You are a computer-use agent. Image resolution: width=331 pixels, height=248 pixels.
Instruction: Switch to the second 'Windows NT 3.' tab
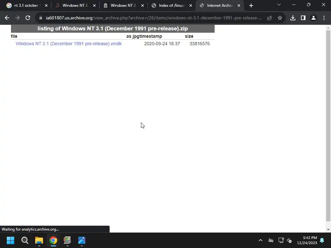point(75,5)
